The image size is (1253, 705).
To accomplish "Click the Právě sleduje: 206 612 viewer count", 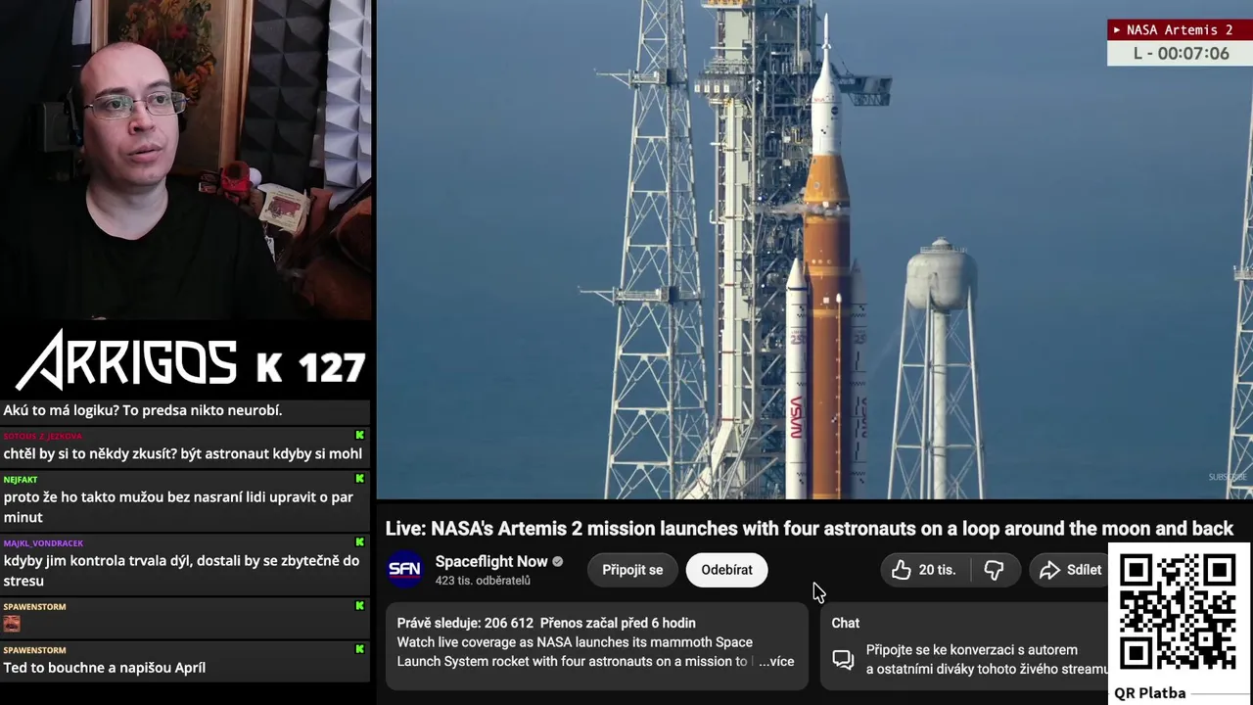I will pyautogui.click(x=465, y=623).
